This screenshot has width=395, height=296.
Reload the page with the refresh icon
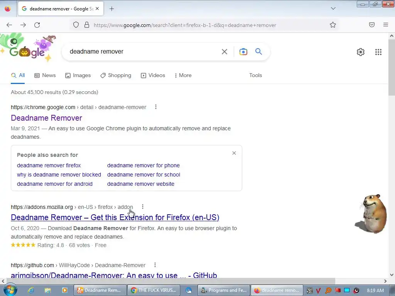coord(37,25)
